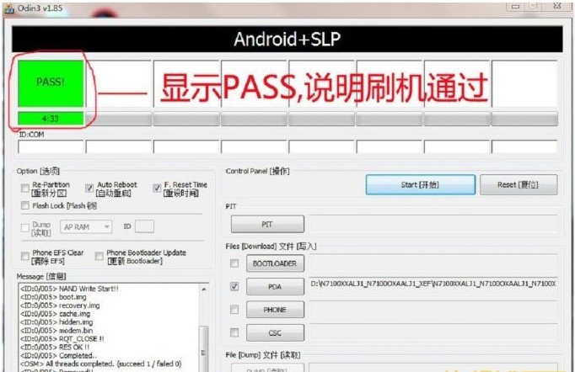Click the green 4:33 progress bar
Image resolution: width=575 pixels, height=372 pixels.
(x=51, y=119)
